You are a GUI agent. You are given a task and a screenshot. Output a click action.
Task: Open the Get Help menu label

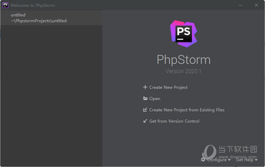[x=245, y=160]
